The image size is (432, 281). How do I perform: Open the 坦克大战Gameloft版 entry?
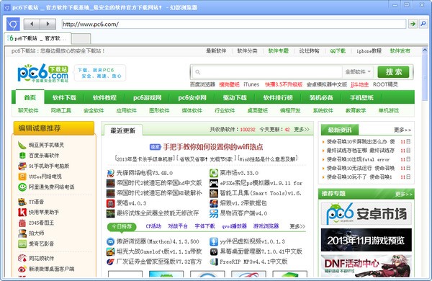[159, 251]
